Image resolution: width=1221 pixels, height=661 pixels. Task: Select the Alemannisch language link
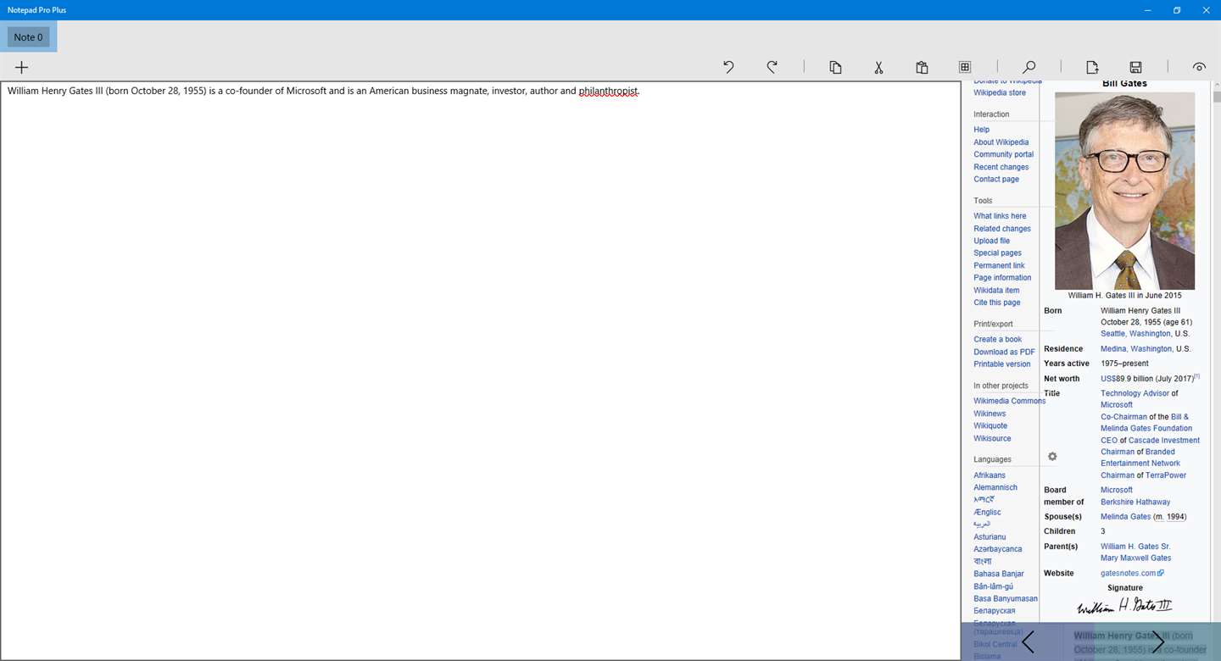pyautogui.click(x=995, y=487)
